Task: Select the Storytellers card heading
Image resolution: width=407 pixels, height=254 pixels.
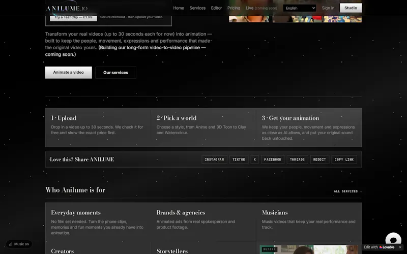Action: click(172, 251)
